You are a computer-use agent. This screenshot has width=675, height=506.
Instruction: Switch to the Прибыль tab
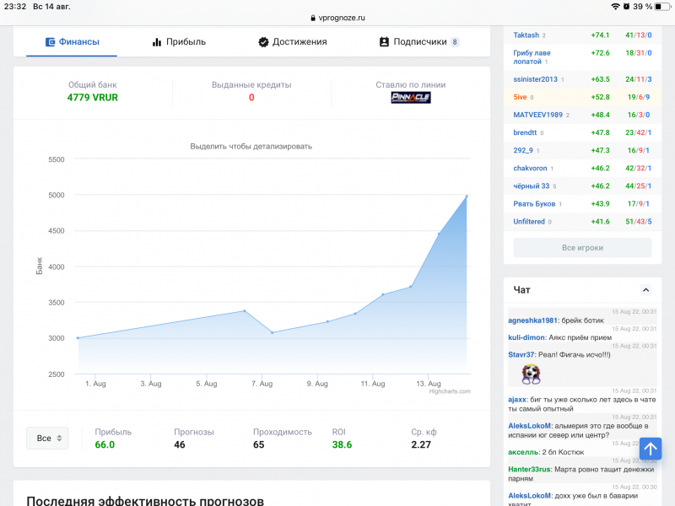(x=179, y=41)
